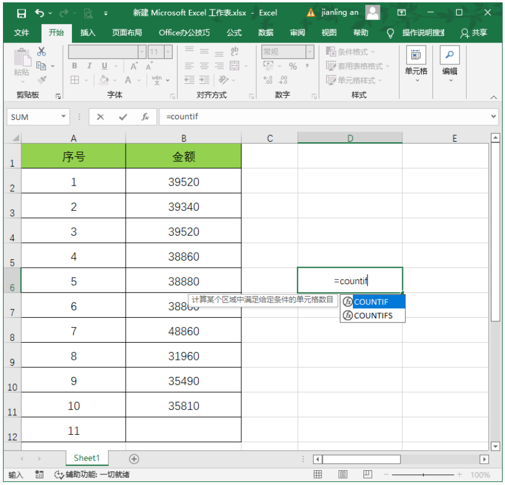Open the Insert Function fx dialog
This screenshot has height=485, width=505.
pos(145,117)
